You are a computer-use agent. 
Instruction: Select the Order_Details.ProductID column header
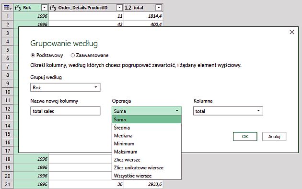[x=86, y=8]
